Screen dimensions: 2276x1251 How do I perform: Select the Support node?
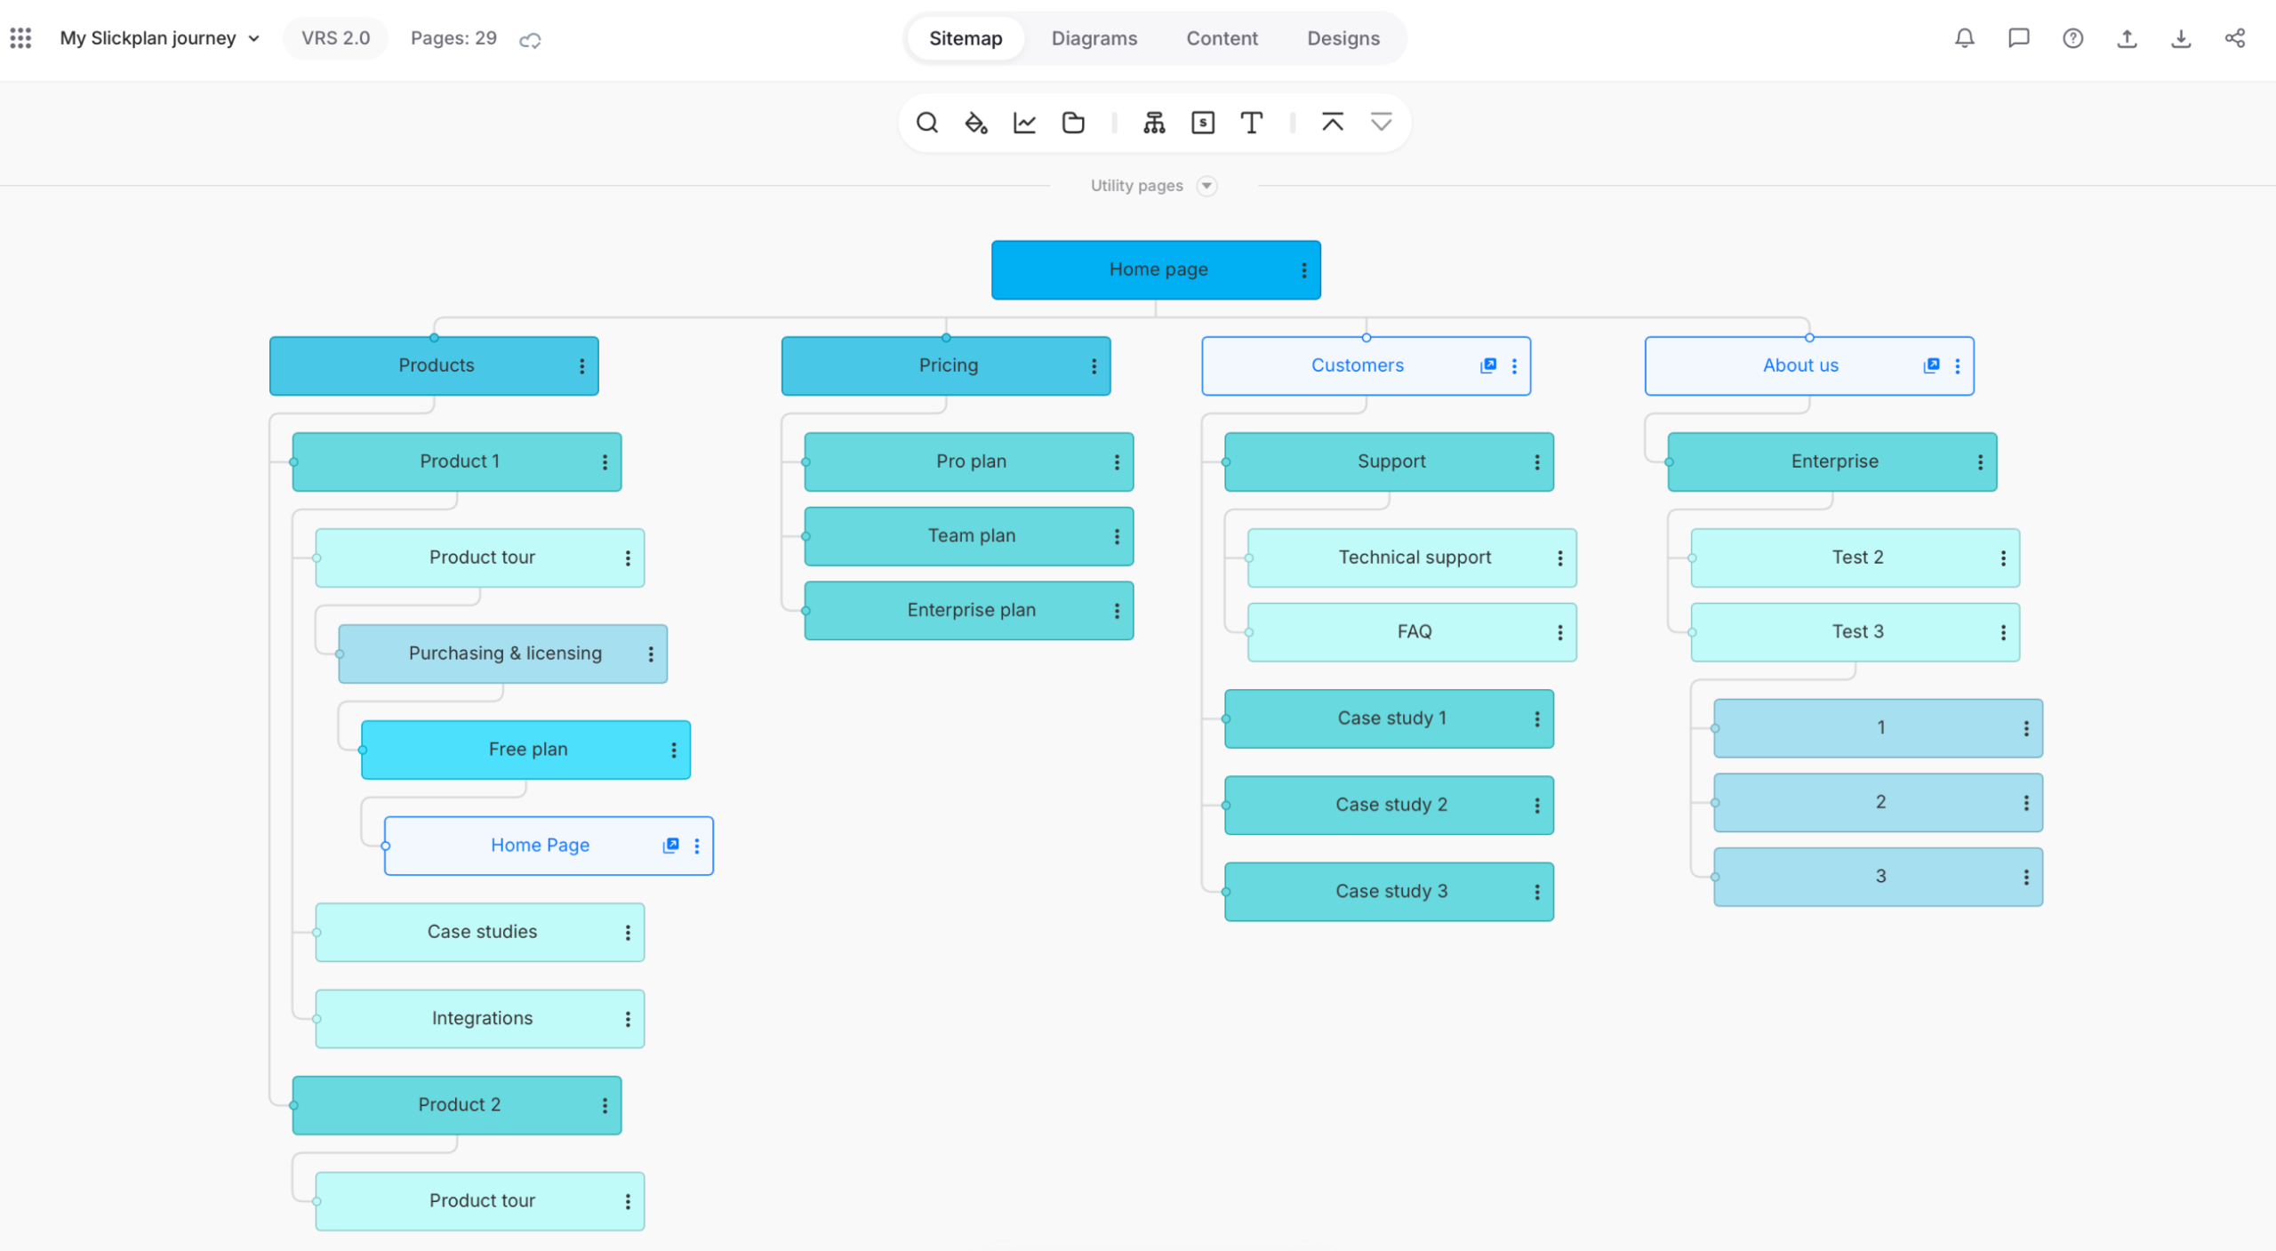click(x=1389, y=462)
